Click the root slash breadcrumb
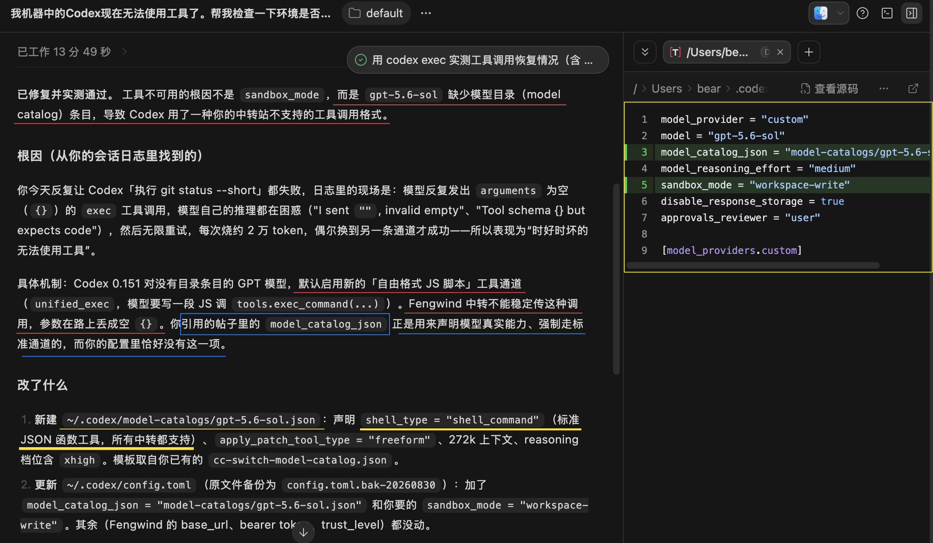This screenshot has width=933, height=543. 635,88
